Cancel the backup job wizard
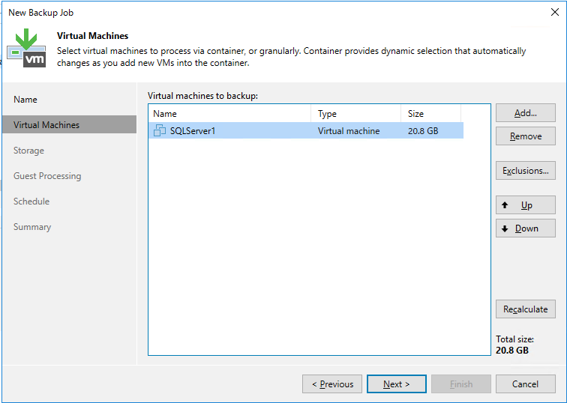The height and width of the screenshot is (403, 567). coord(526,384)
